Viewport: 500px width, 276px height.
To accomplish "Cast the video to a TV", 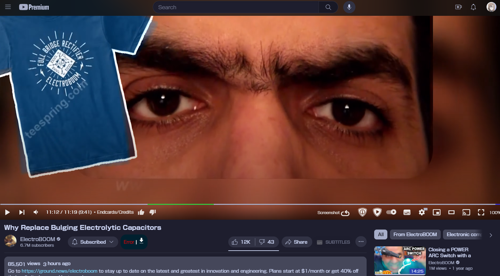I will pos(466,212).
